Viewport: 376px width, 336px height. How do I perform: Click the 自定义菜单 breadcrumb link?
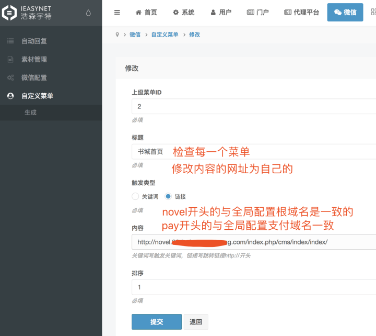pyautogui.click(x=164, y=35)
